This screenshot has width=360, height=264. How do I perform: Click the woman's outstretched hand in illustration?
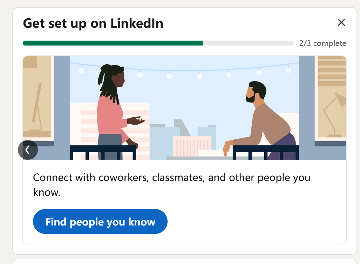click(x=137, y=121)
